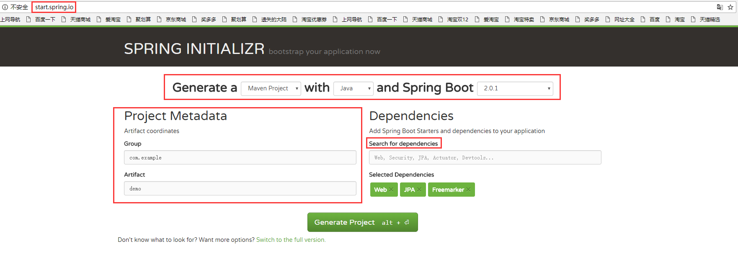Remove the JPA dependency tag
Image resolution: width=738 pixels, height=272 pixels.
tap(419, 190)
